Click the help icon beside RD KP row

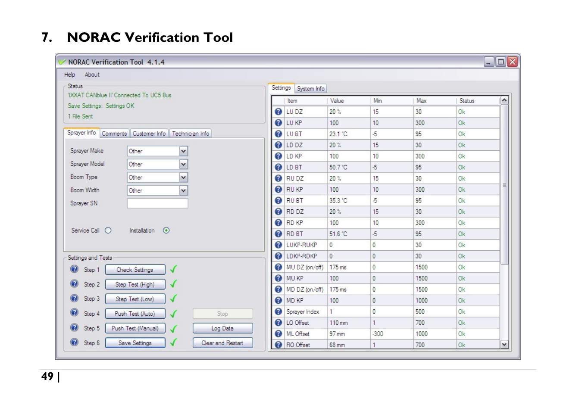(x=279, y=223)
